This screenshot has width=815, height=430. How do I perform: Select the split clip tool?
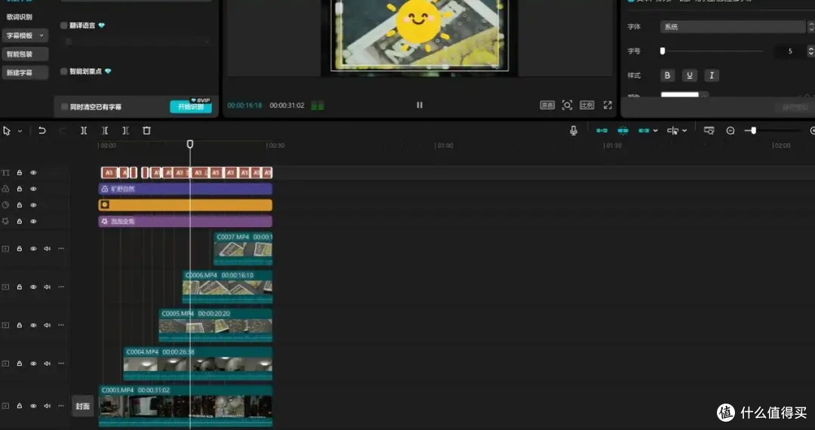[x=84, y=131]
